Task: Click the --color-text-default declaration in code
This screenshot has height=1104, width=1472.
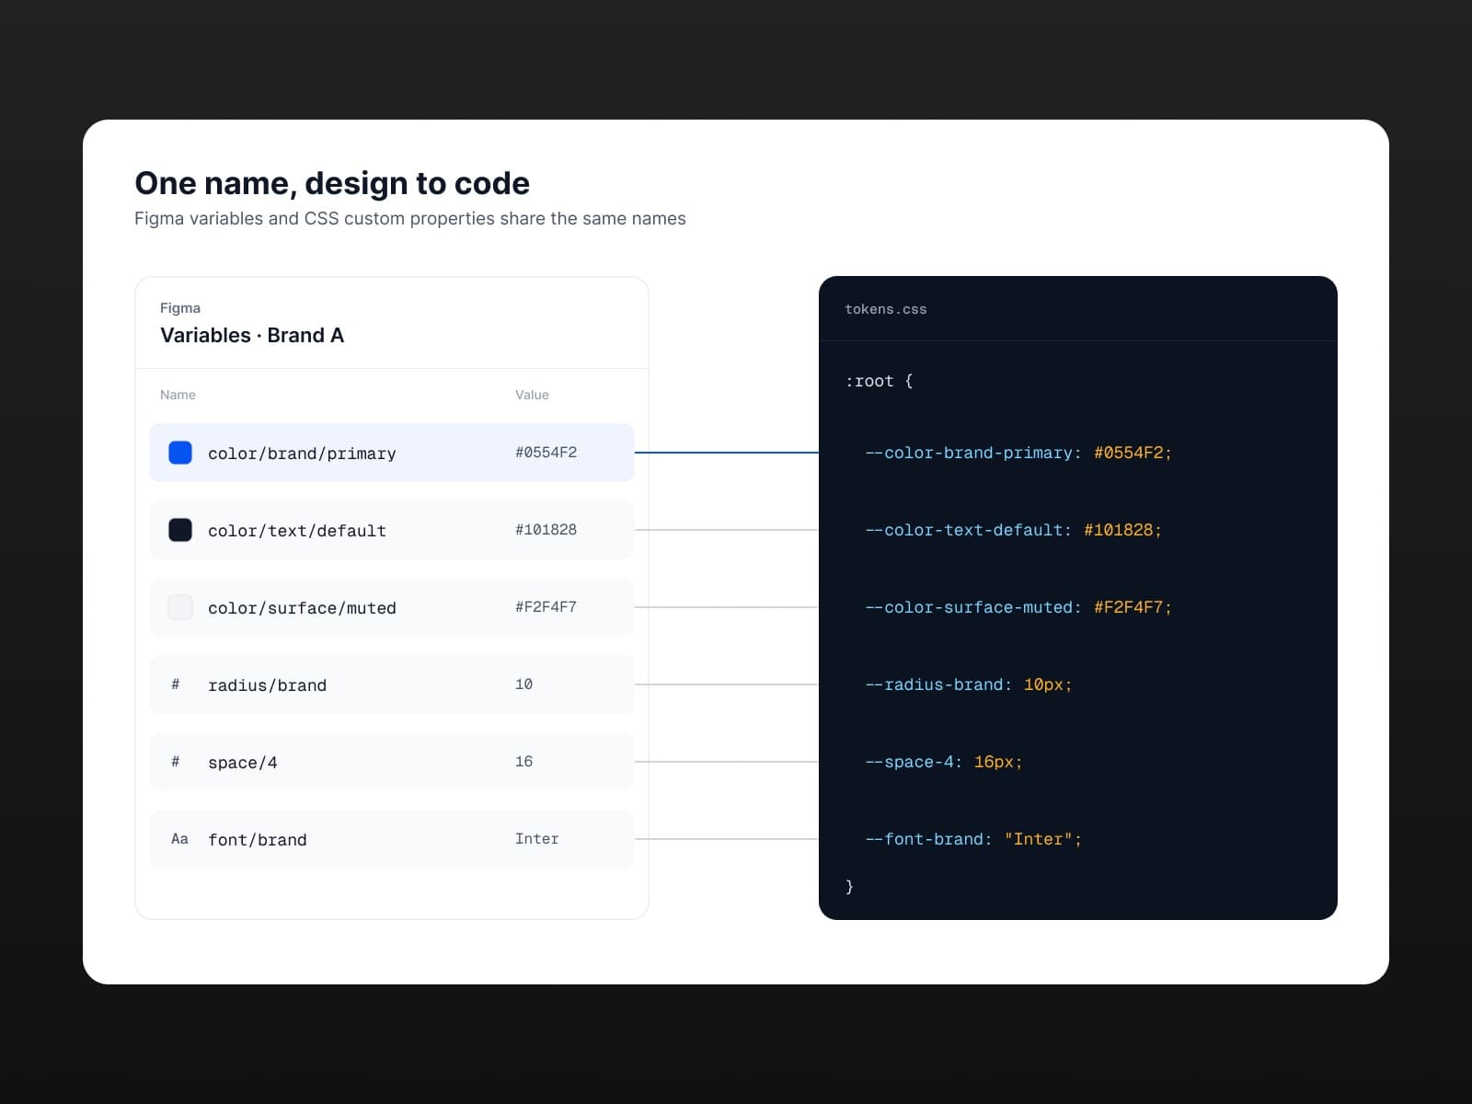Action: pyautogui.click(x=1013, y=530)
